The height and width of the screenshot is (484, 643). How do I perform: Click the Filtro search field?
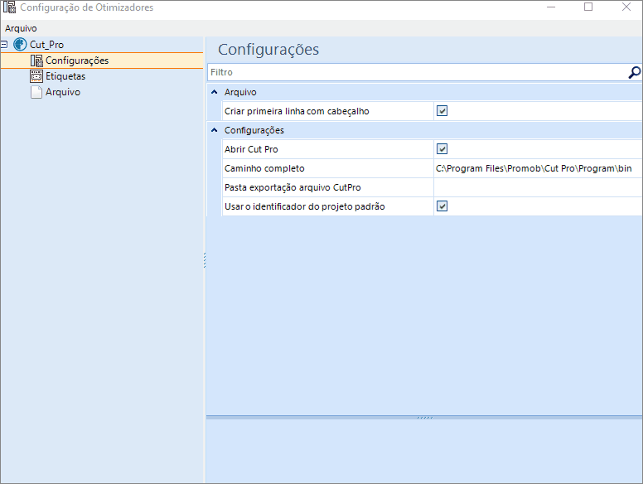[414, 73]
